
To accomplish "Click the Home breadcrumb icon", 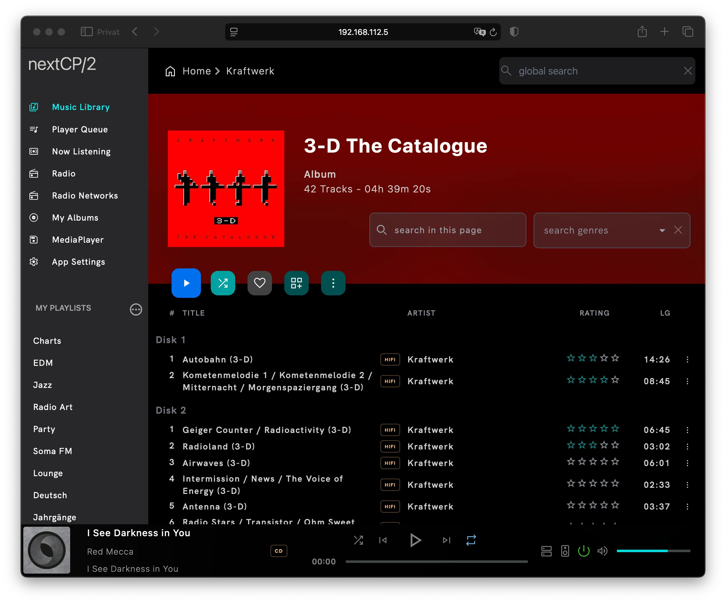I will (x=170, y=71).
